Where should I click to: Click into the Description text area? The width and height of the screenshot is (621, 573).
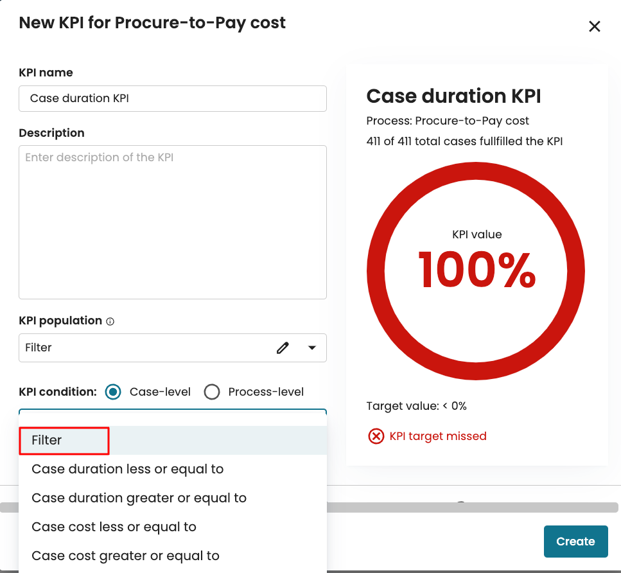coord(172,222)
